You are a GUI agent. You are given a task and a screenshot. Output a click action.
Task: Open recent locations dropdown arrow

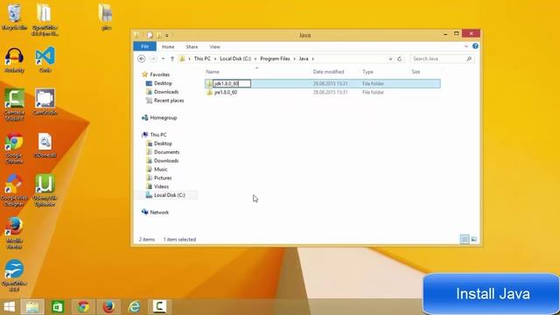[x=164, y=59]
